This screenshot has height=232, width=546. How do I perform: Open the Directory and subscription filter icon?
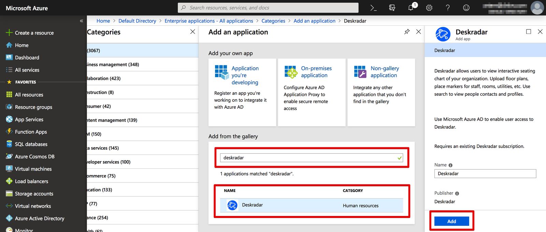point(392,8)
